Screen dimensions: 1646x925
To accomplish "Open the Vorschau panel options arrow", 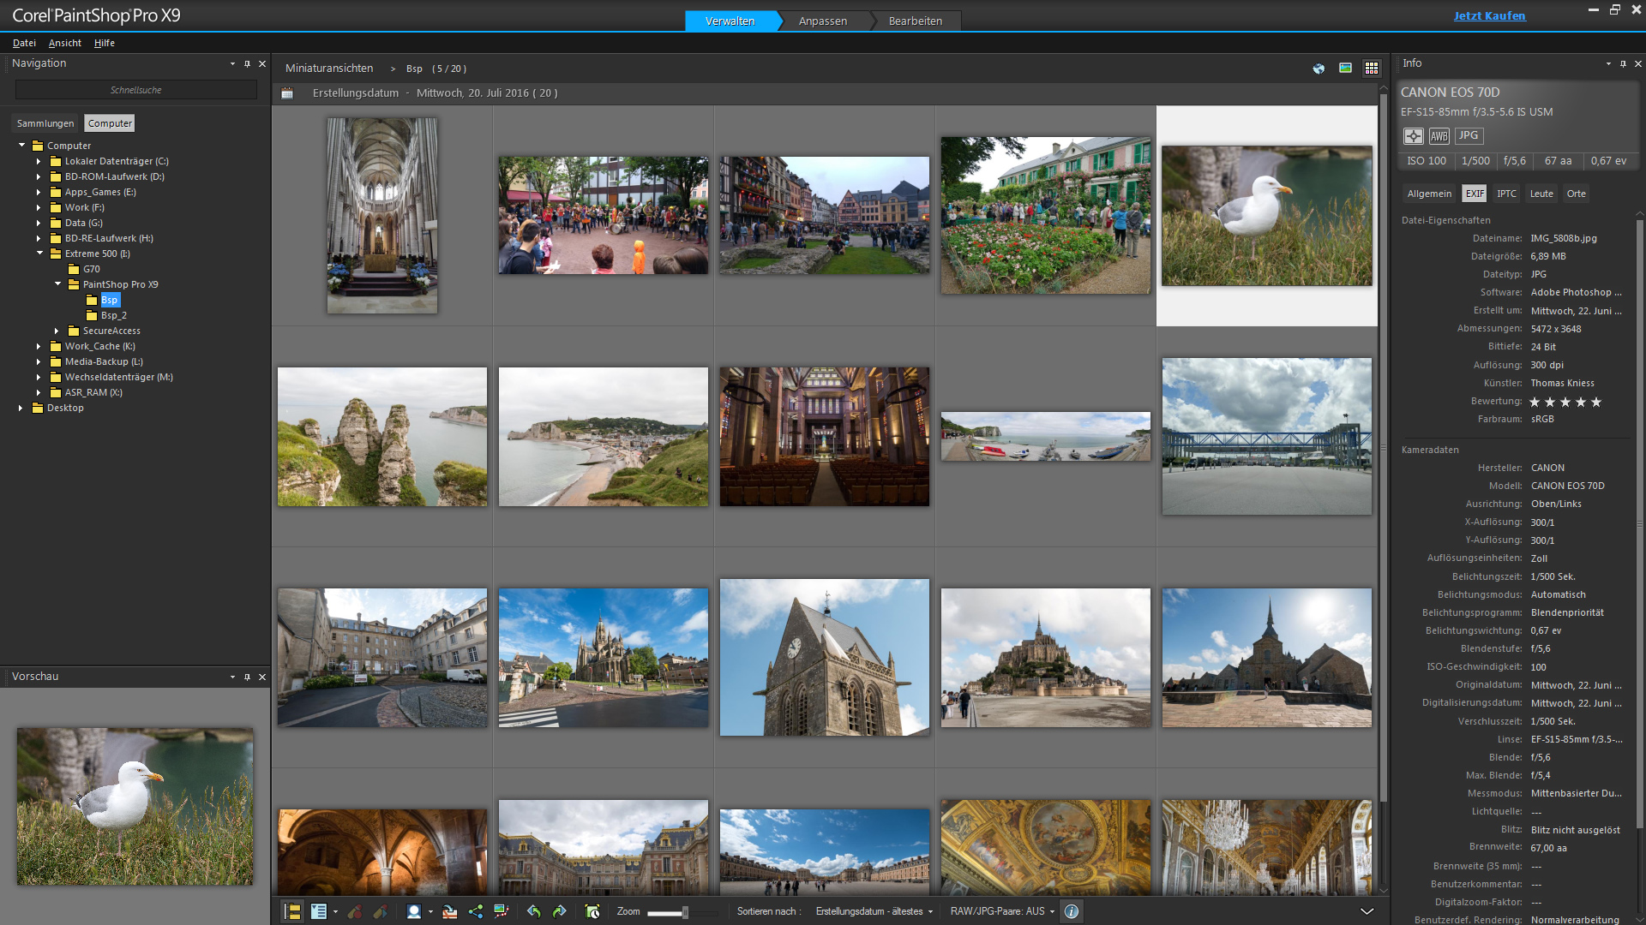I will pos(232,677).
